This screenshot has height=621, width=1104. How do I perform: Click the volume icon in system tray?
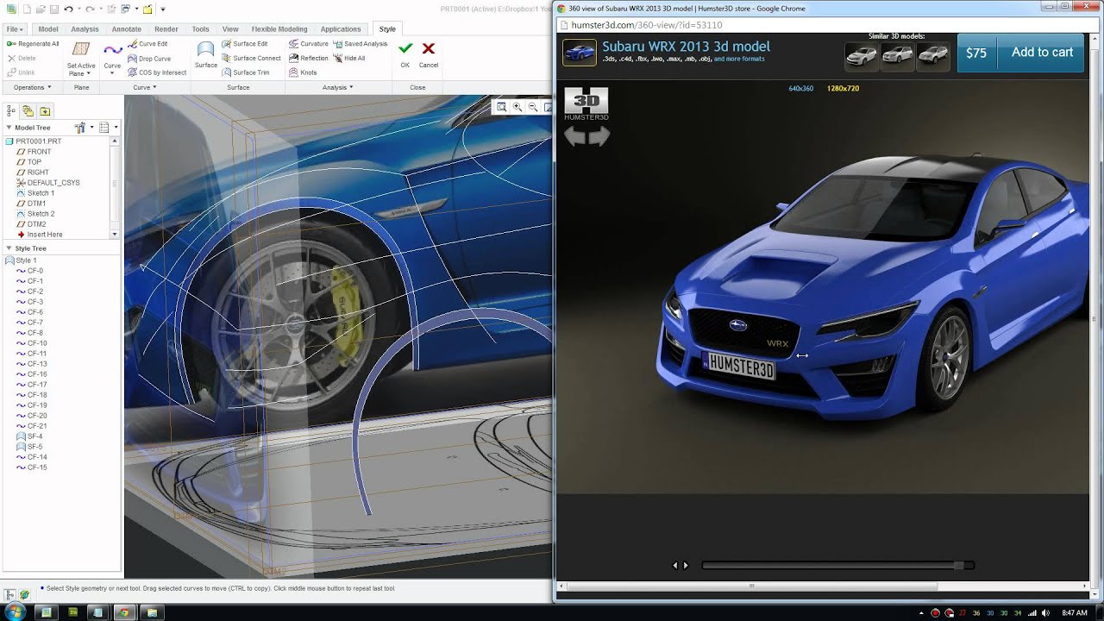pos(1046,613)
